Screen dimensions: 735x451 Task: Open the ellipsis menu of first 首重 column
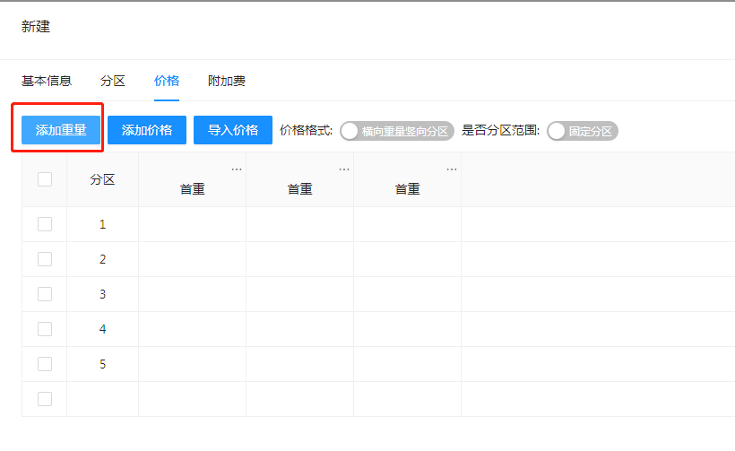click(237, 169)
